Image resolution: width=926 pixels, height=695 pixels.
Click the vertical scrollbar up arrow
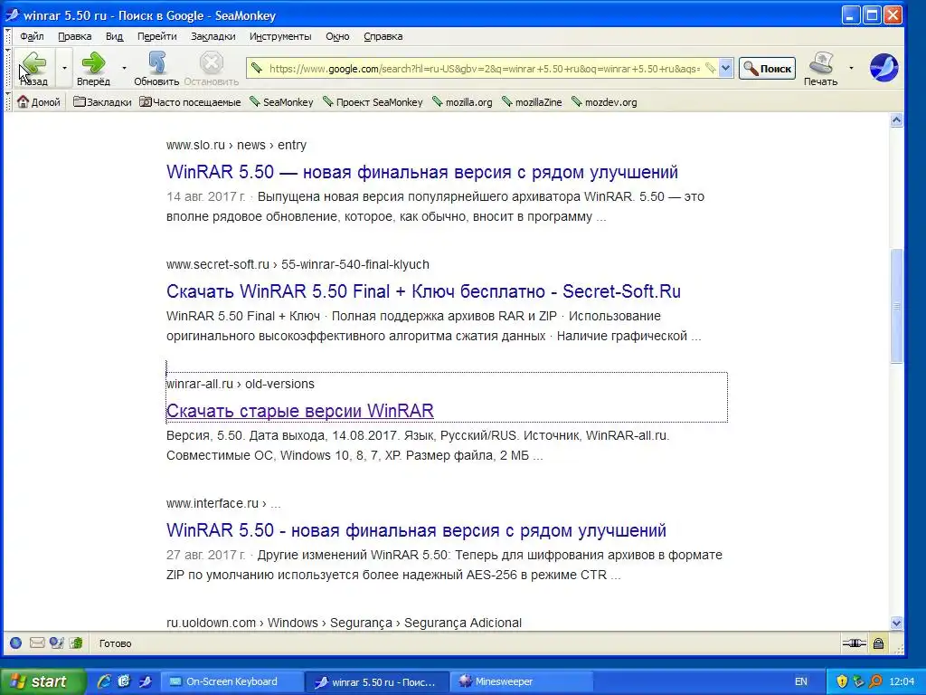click(896, 120)
